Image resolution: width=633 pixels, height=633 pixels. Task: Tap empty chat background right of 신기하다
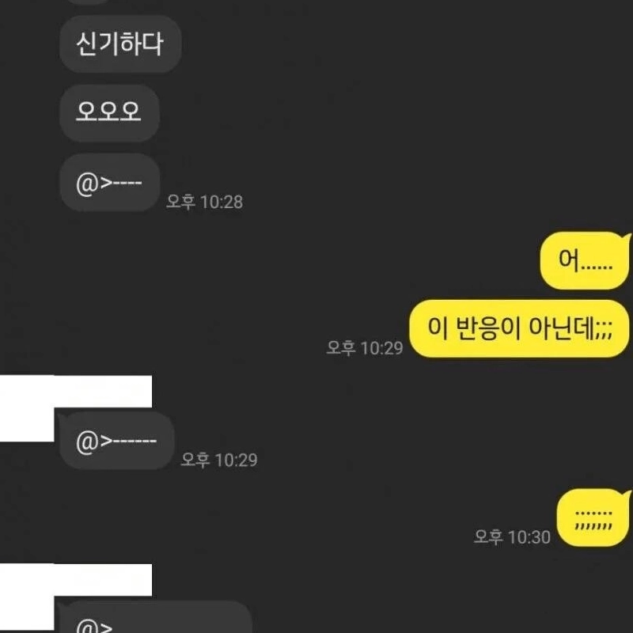click(x=404, y=44)
